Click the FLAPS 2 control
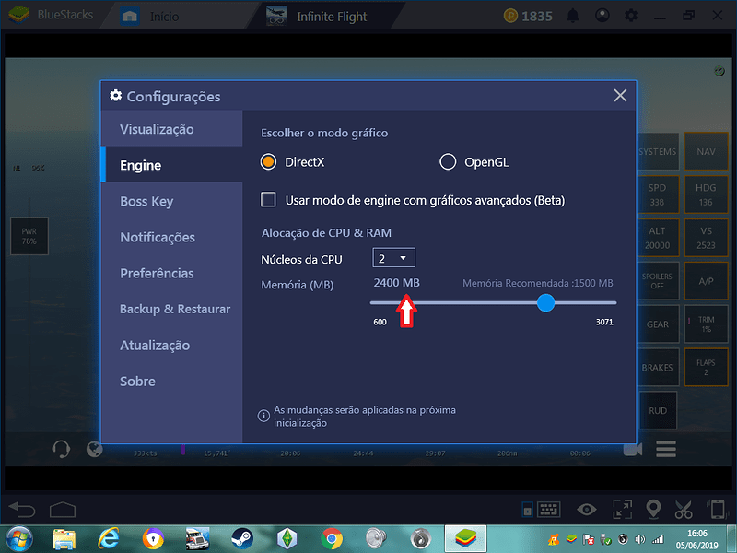 tap(706, 367)
